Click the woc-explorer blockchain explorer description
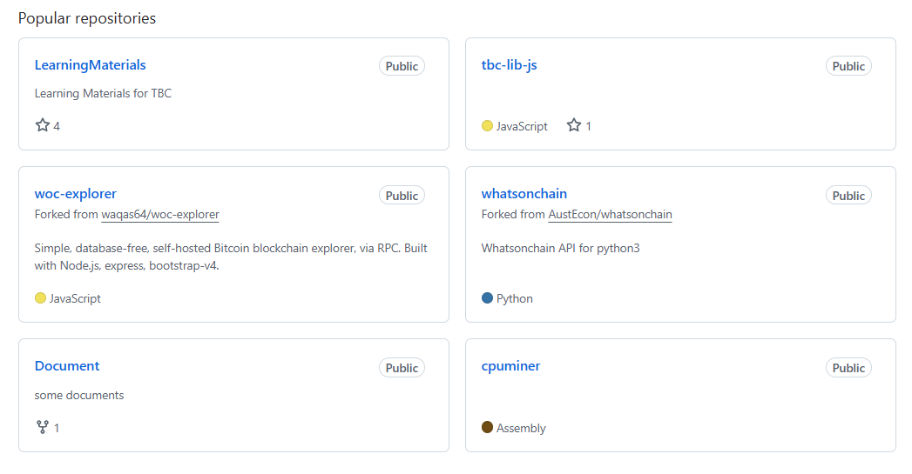The width and height of the screenshot is (912, 474). point(231,257)
